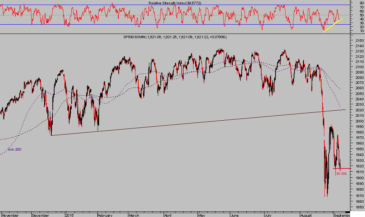Click the August label on time axis
Image resolution: width=365 pixels, height=217 pixels.
point(306,215)
